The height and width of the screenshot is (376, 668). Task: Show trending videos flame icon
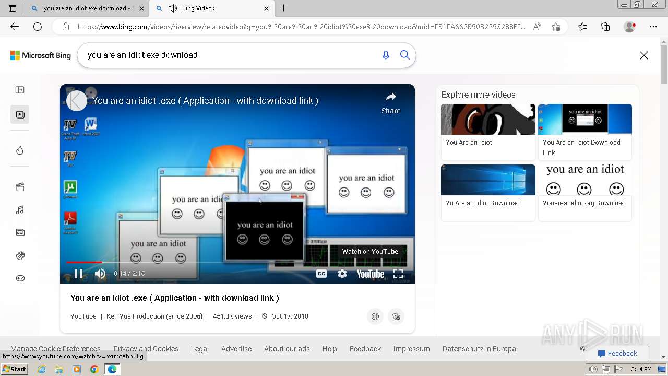(x=20, y=150)
